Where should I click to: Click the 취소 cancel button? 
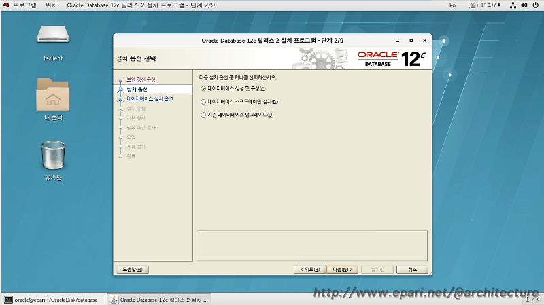pyautogui.click(x=412, y=269)
